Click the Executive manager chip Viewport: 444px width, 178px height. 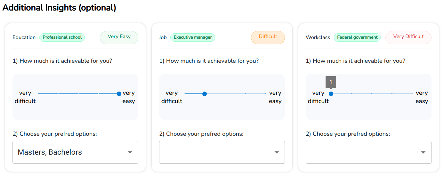pyautogui.click(x=193, y=37)
